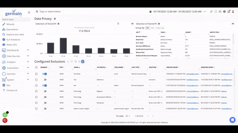Click the hamburger menu collapse icon

(x=29, y=12)
